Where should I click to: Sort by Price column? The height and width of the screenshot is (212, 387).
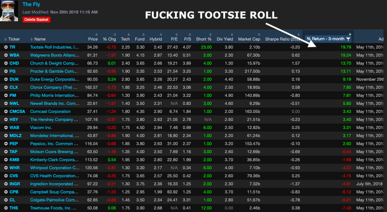[93, 39]
